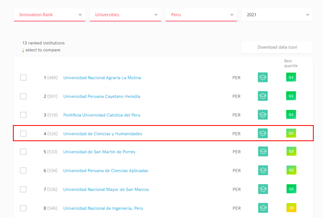
Task: Open the Peru country dropdown
Action: tap(201, 15)
